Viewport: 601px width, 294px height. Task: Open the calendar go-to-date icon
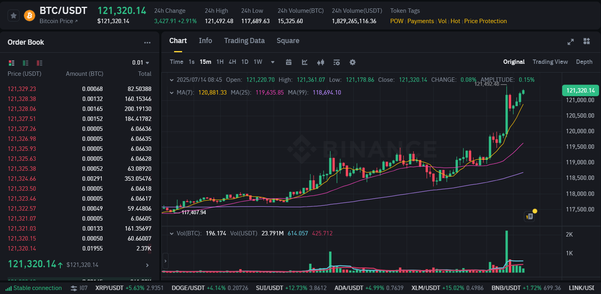[289, 62]
